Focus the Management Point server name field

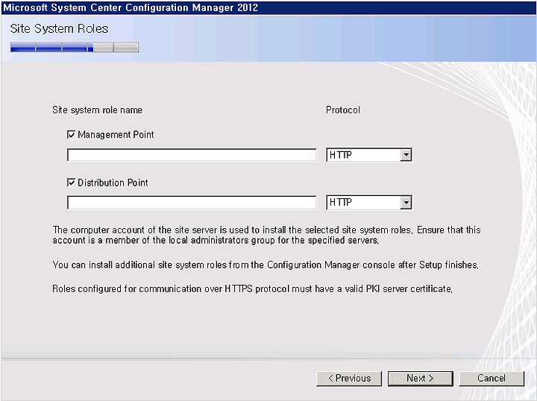(192, 155)
